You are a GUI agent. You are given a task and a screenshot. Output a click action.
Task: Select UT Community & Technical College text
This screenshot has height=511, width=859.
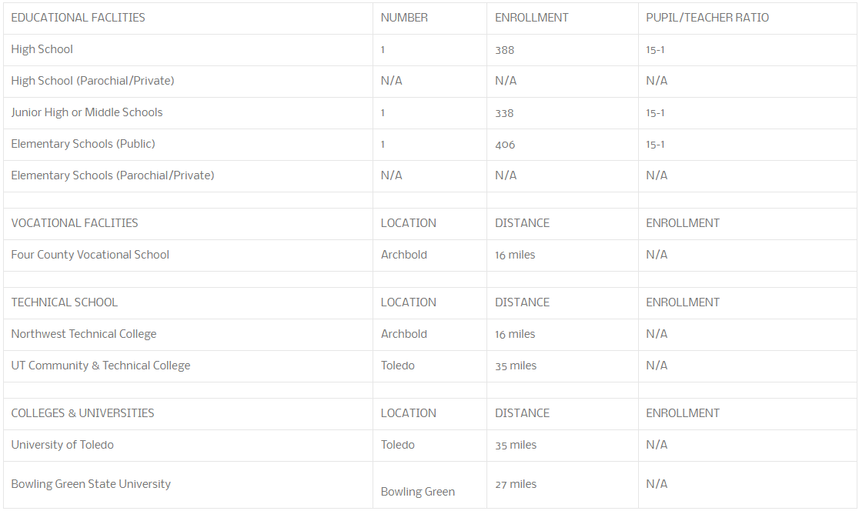101,366
